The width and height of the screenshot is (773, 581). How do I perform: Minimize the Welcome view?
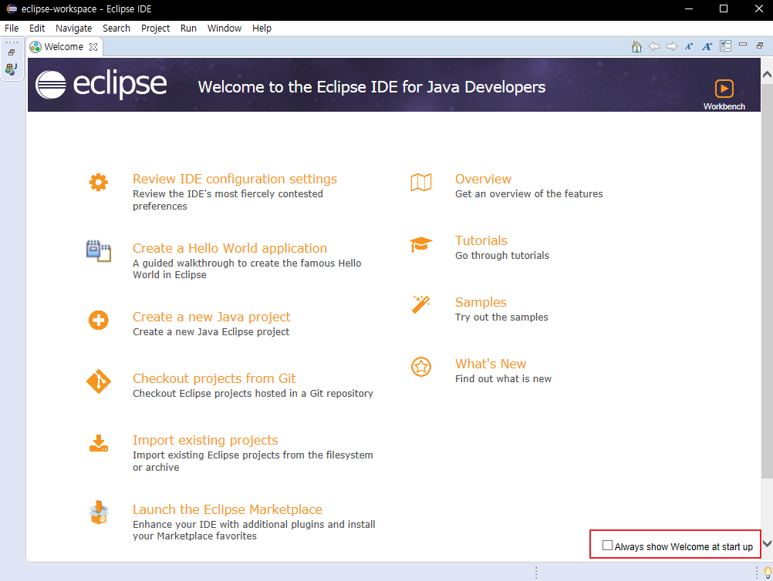(743, 45)
